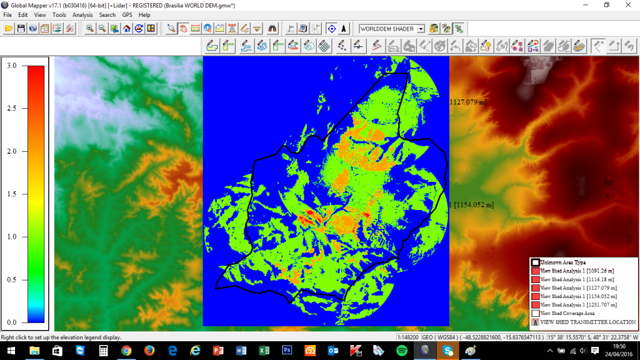Click the Home full view icon

[x=127, y=28]
